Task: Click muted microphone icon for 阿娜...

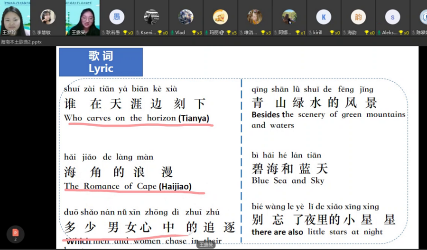Action: tap(276, 33)
